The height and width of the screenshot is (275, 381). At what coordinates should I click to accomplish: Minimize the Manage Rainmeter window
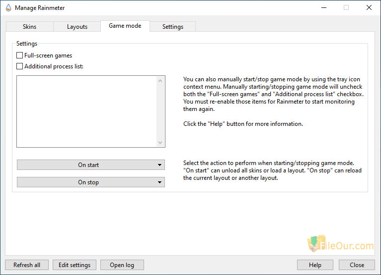coord(324,8)
